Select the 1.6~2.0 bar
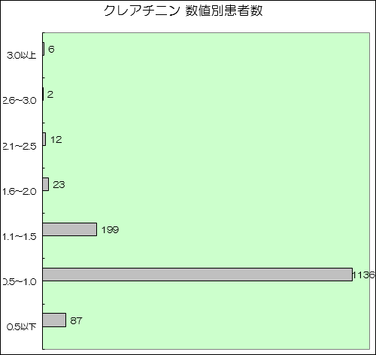376x355 pixels. (x=46, y=184)
